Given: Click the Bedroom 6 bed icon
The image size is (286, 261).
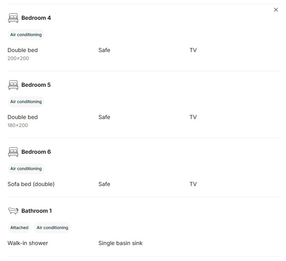Looking at the screenshot, I should (x=13, y=152).
